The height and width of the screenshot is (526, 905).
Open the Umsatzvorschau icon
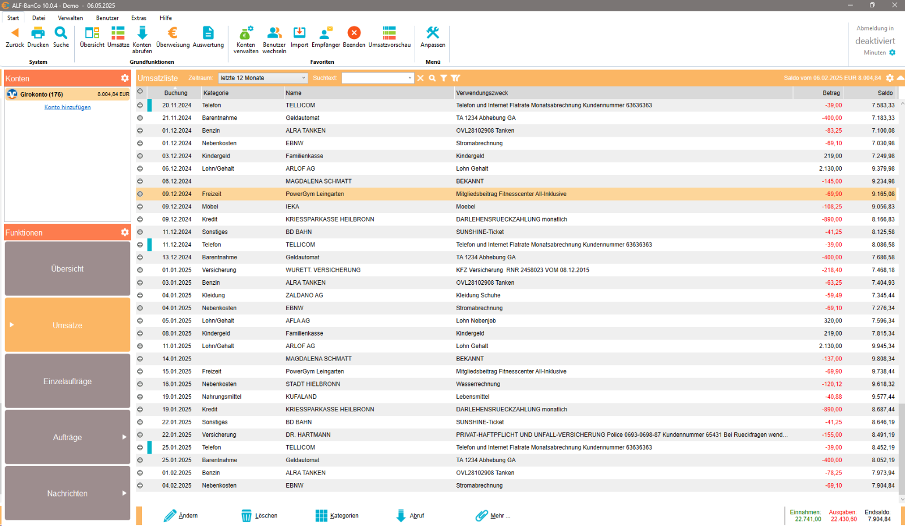(x=389, y=33)
